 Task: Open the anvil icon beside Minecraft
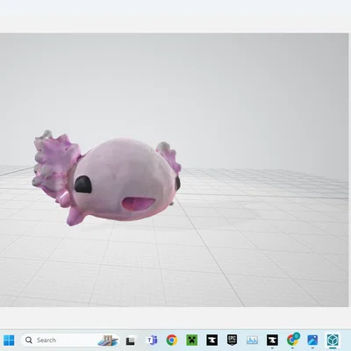tap(211, 340)
